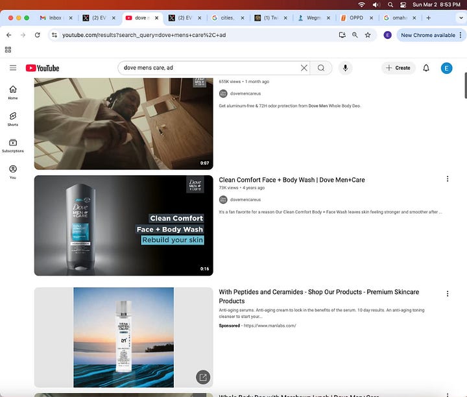Click the Clean Comfort video description snippet
This screenshot has height=397, width=467.
tap(330, 212)
